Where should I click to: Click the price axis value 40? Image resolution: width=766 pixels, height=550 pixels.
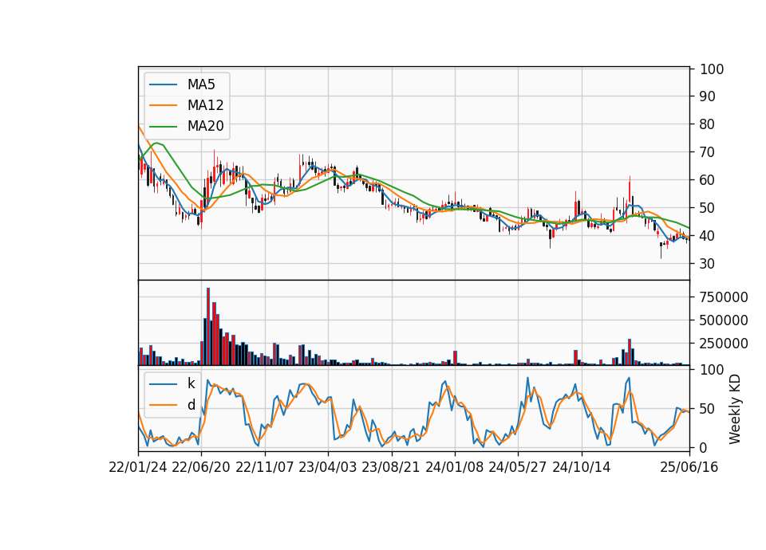(708, 236)
